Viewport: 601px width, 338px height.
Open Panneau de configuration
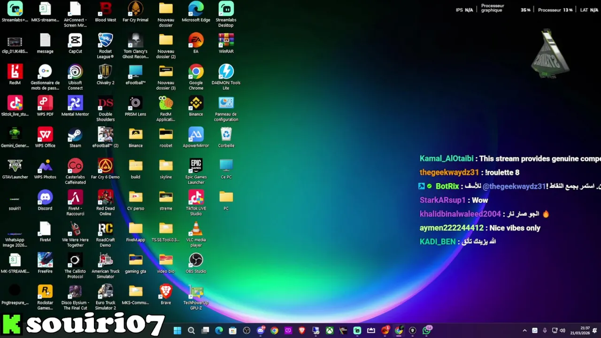click(226, 108)
